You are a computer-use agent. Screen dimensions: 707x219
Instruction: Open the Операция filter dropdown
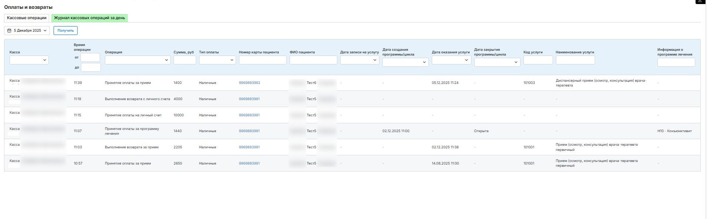click(137, 60)
